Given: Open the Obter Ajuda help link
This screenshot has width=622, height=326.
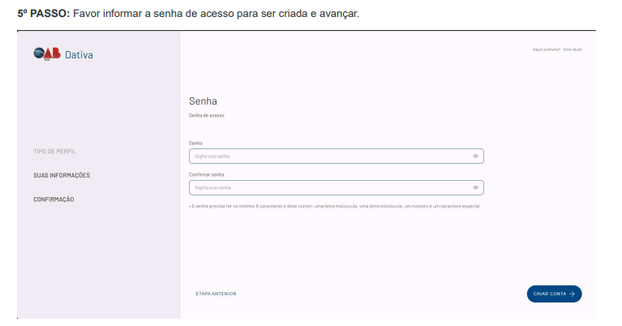Looking at the screenshot, I should click(573, 49).
